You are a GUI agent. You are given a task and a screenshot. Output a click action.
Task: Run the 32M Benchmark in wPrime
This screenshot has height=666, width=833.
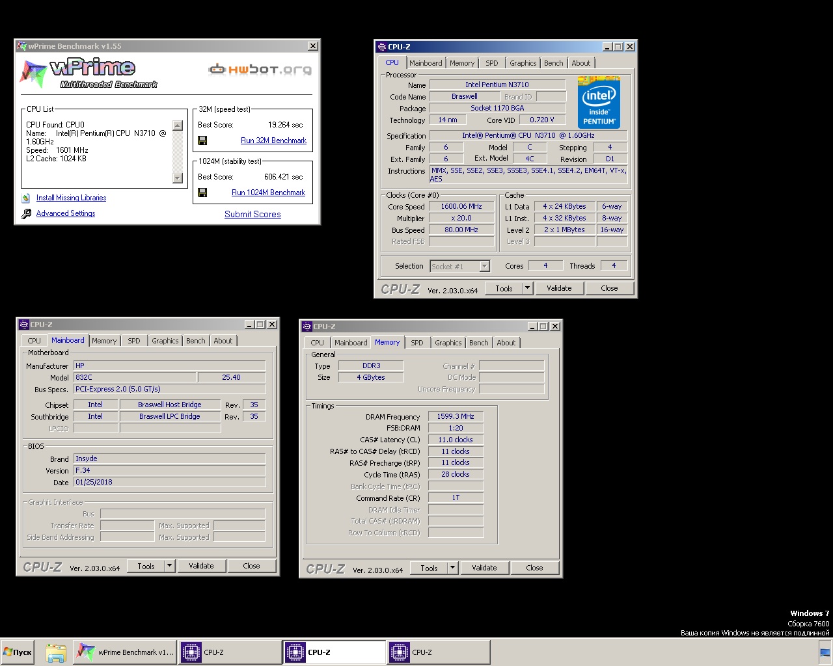click(x=273, y=140)
